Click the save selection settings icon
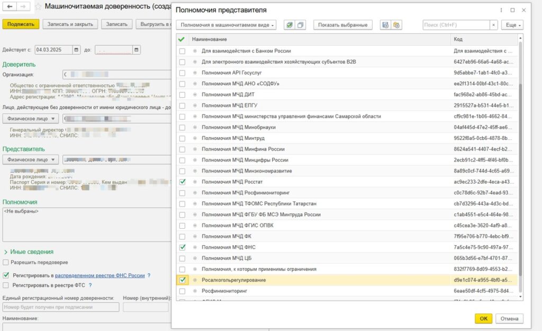 (x=385, y=25)
